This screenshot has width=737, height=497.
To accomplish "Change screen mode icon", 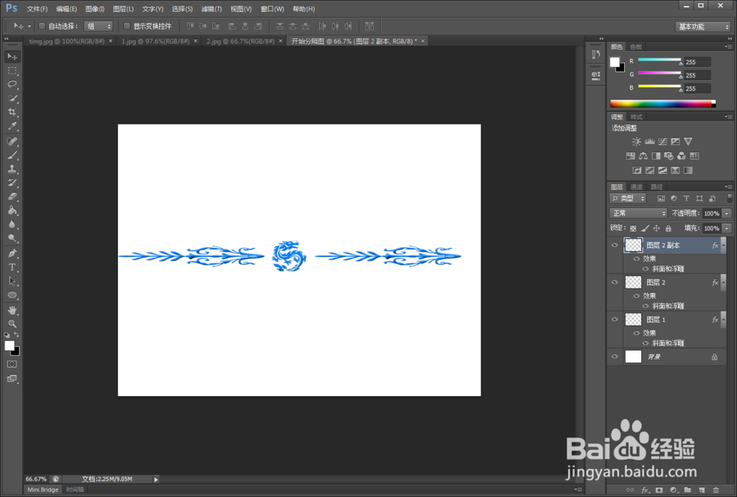I will (x=13, y=378).
